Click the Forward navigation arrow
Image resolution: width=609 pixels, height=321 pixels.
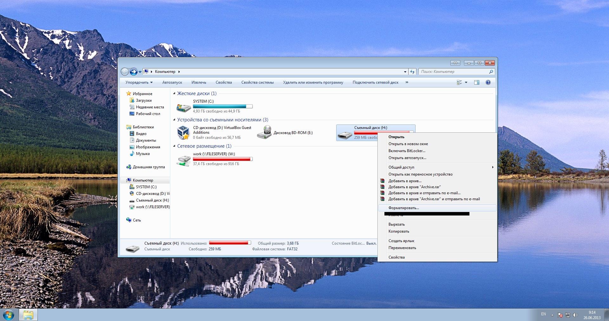tap(134, 72)
